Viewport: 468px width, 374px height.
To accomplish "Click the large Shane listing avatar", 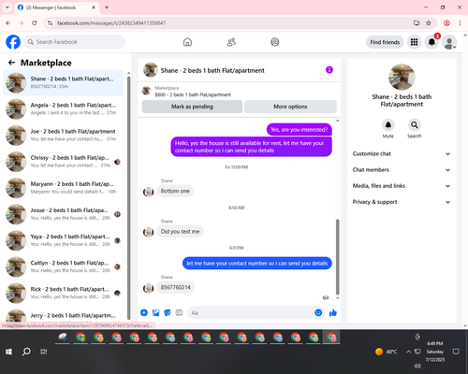I will pos(402,77).
